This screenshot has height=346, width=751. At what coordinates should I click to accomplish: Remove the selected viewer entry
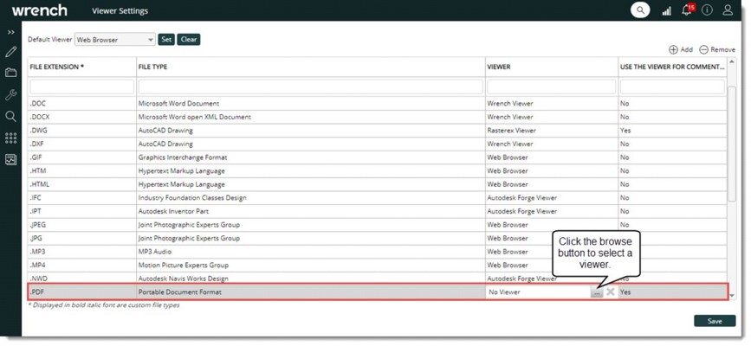tap(717, 50)
